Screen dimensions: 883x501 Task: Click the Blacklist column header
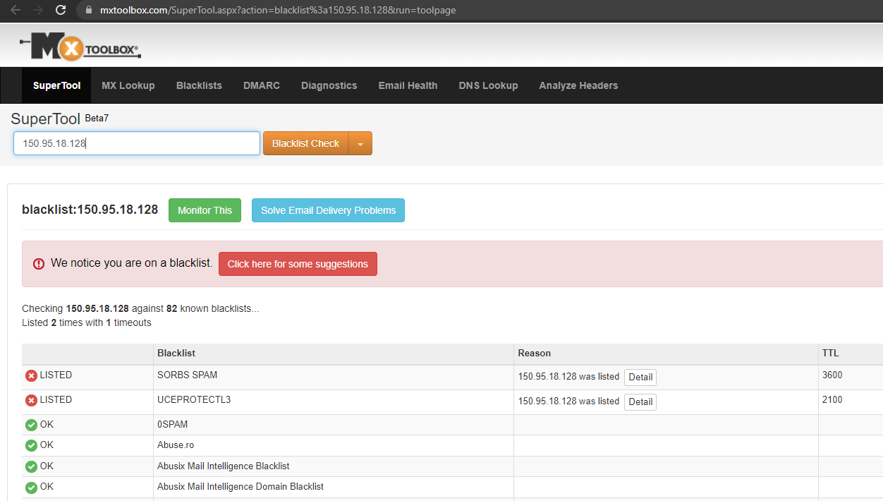click(x=176, y=353)
